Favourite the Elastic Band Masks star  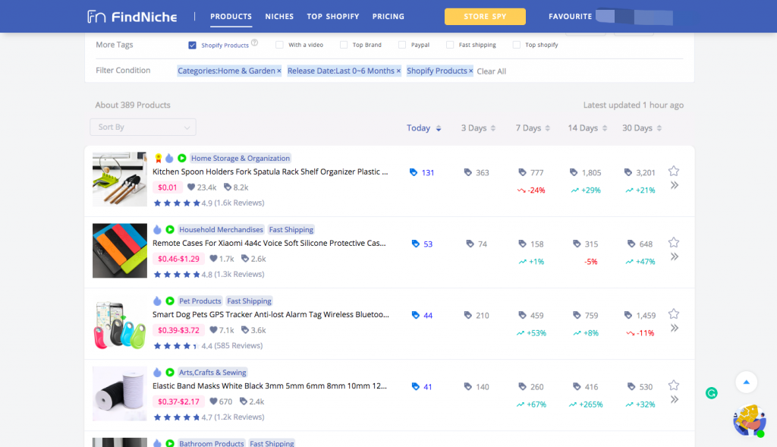[x=674, y=385]
